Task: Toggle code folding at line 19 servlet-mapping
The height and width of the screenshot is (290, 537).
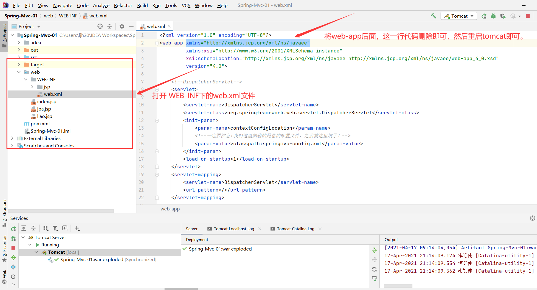Action: coord(157,175)
